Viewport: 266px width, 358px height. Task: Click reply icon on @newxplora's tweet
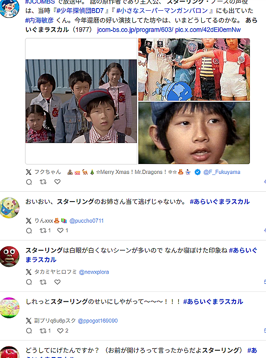29,282
